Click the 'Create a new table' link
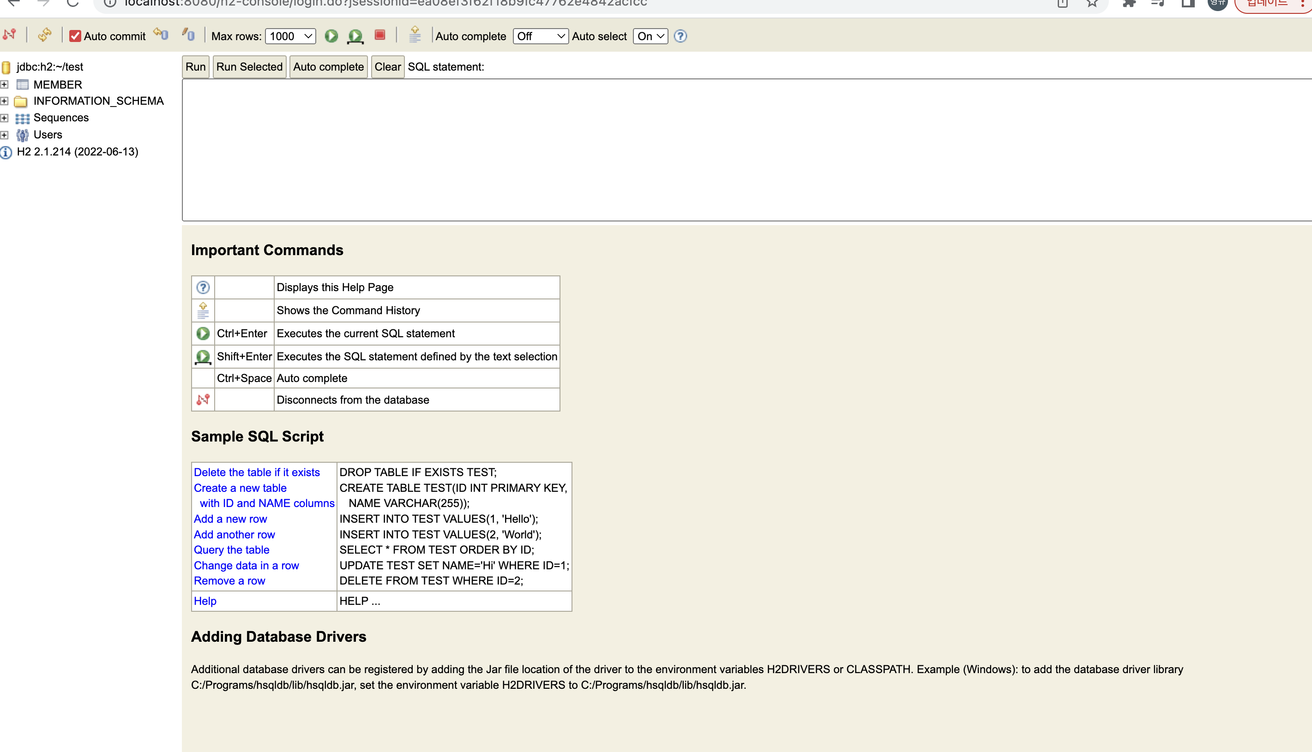This screenshot has width=1312, height=752. tap(240, 488)
